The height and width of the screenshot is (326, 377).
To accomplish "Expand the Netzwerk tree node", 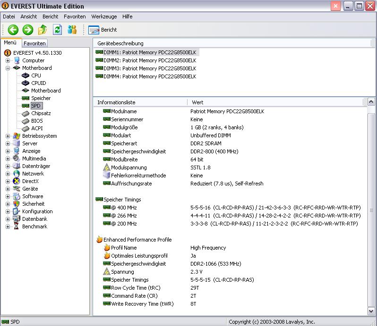I will [8, 174].
